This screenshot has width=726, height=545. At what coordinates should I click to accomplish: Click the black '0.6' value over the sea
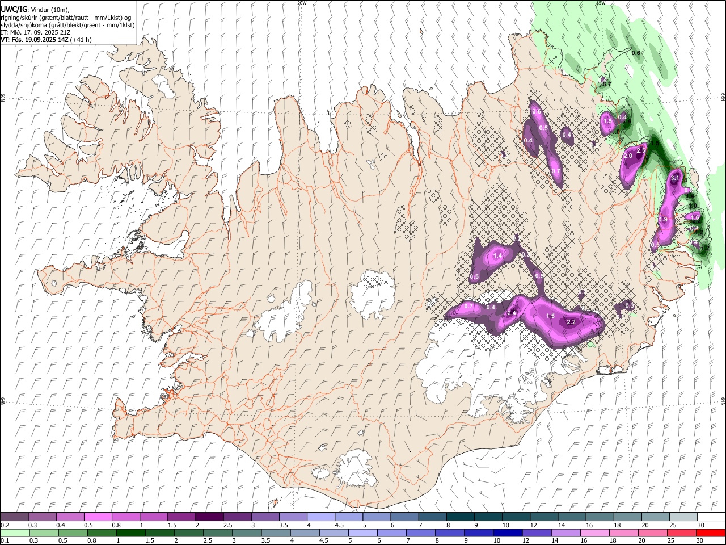tap(636, 53)
